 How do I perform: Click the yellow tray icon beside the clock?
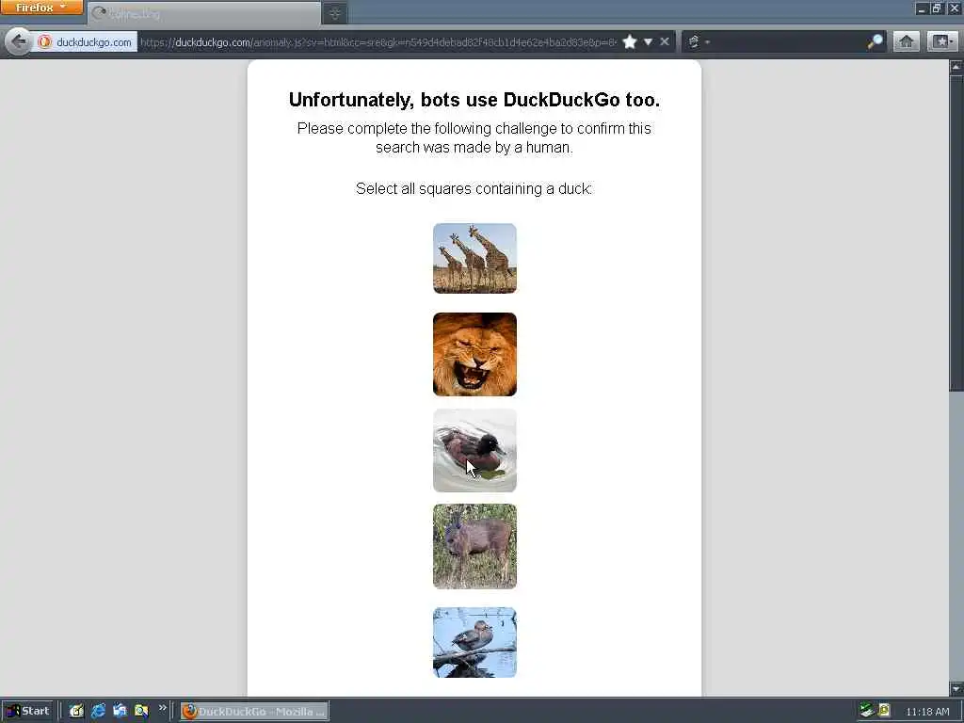[x=885, y=711]
